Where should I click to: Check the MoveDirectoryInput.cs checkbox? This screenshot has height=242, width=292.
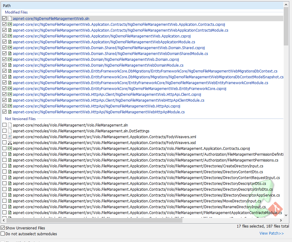click(x=4, y=201)
